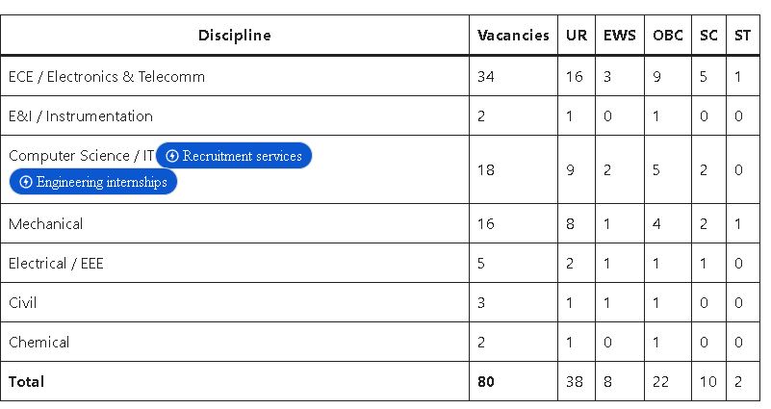771x409 pixels.
Task: Select the total vacancies value 80
Action: (486, 381)
